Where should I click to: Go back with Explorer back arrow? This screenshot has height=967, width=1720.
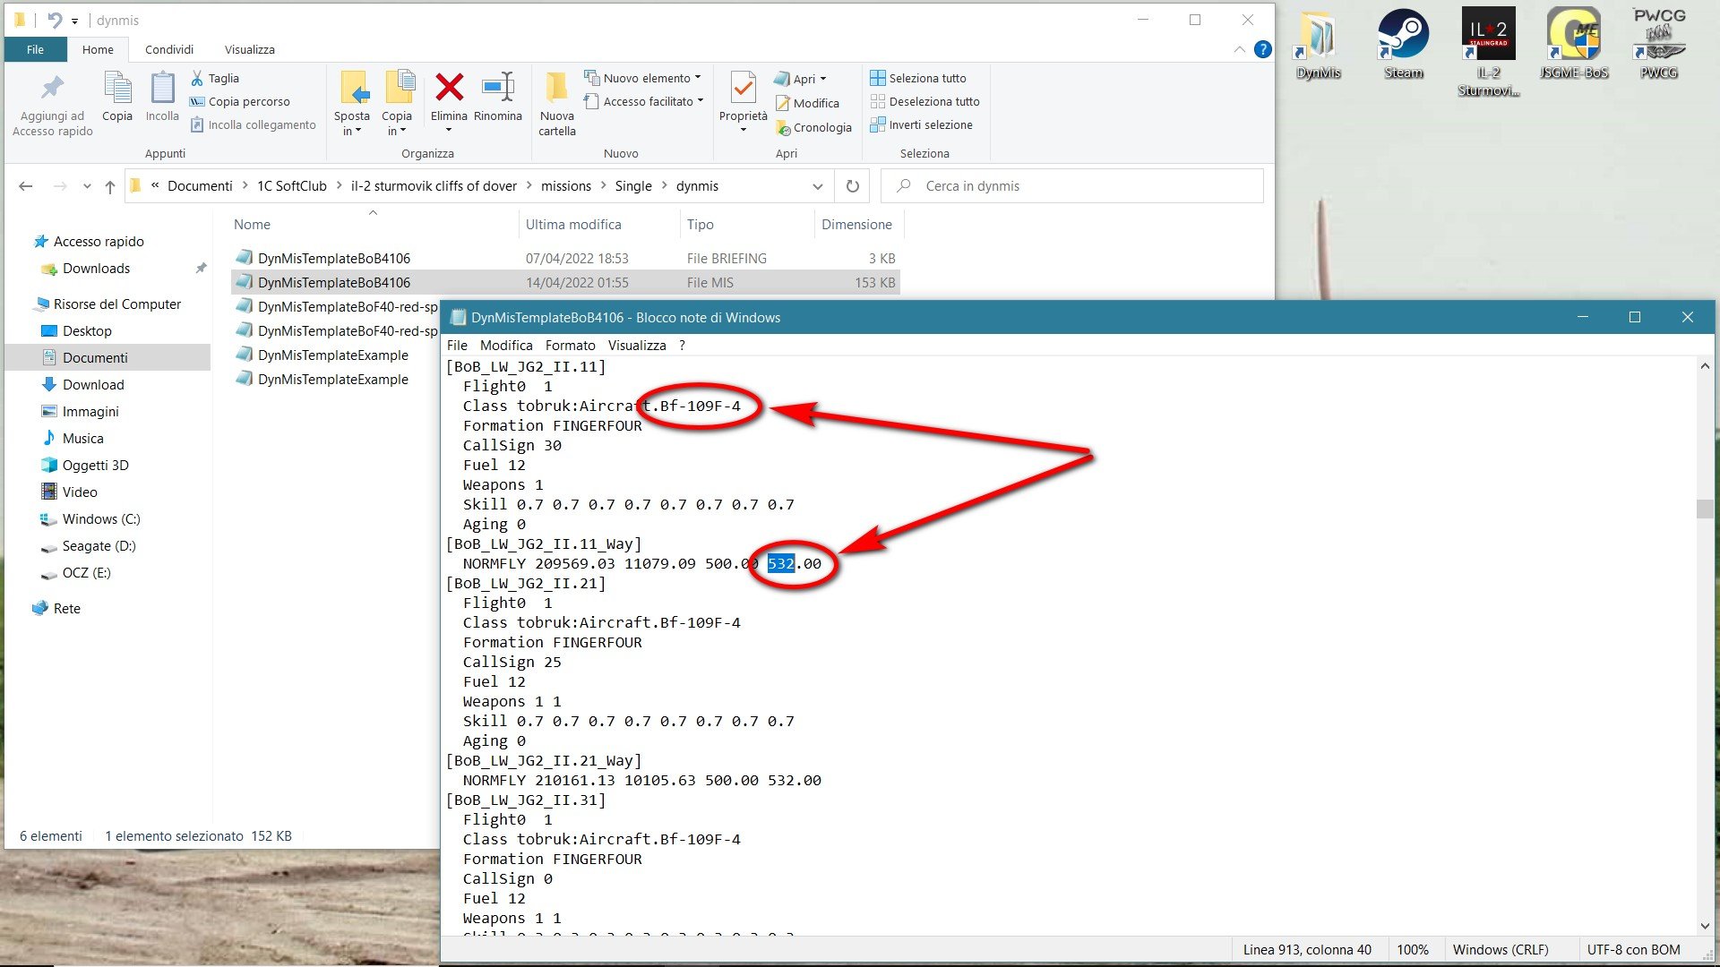click(26, 186)
